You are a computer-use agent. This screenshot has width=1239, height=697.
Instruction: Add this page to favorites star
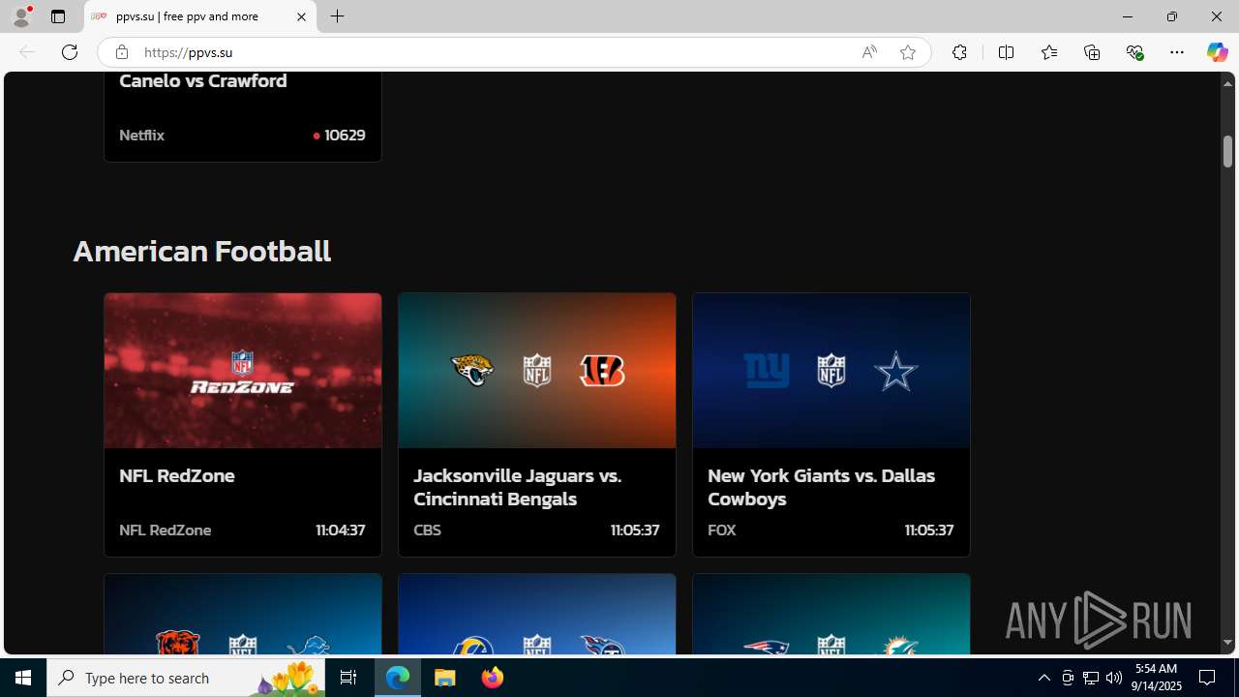coord(908,52)
